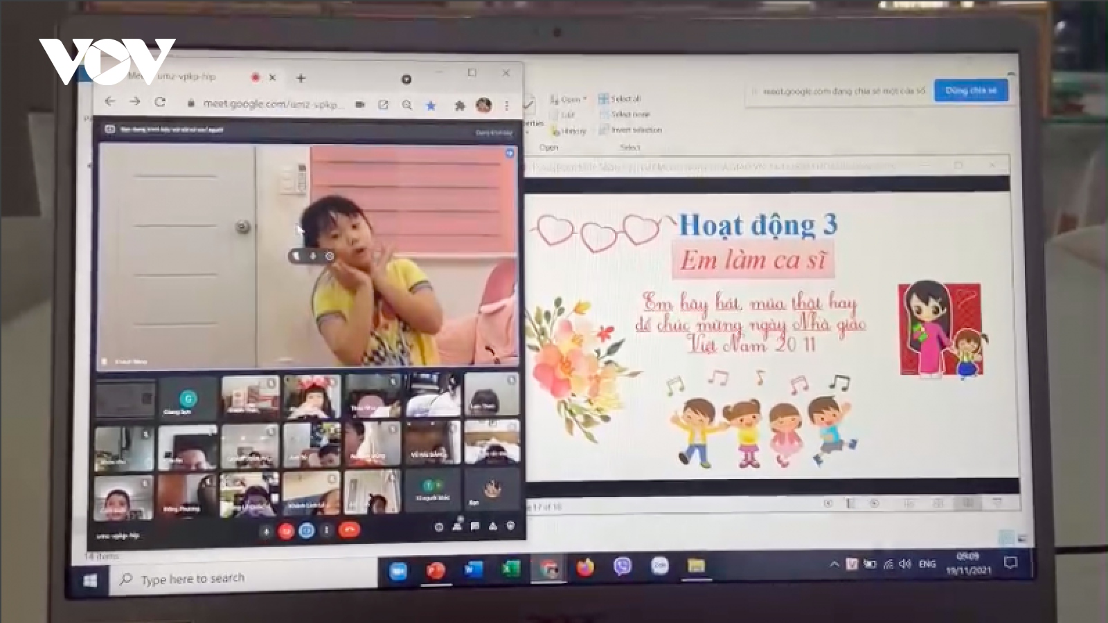The height and width of the screenshot is (623, 1108).
Task: Open the volume control in system tray
Action: pos(904,564)
